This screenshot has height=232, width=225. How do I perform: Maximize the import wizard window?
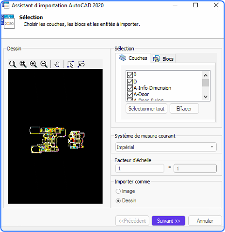[195, 5]
